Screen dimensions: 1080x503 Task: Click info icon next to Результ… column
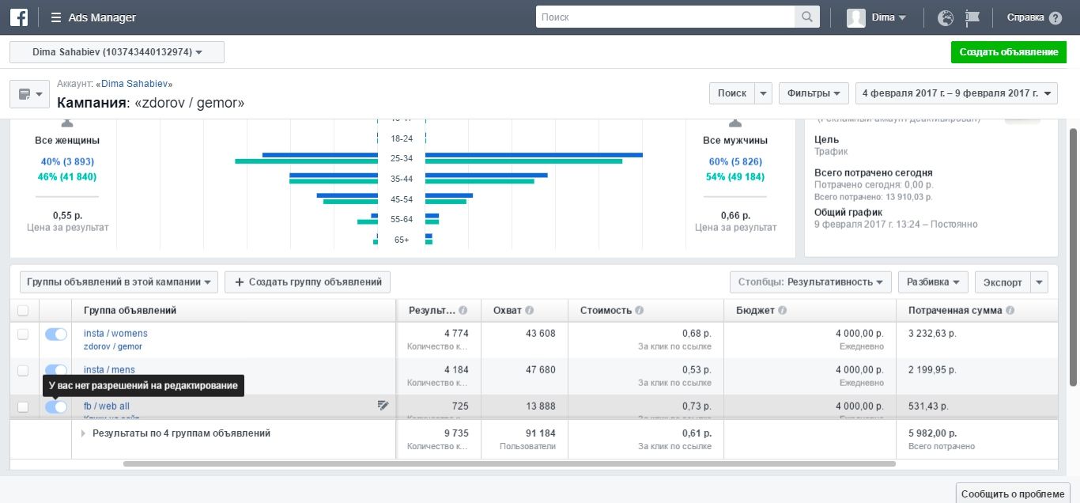[463, 311]
